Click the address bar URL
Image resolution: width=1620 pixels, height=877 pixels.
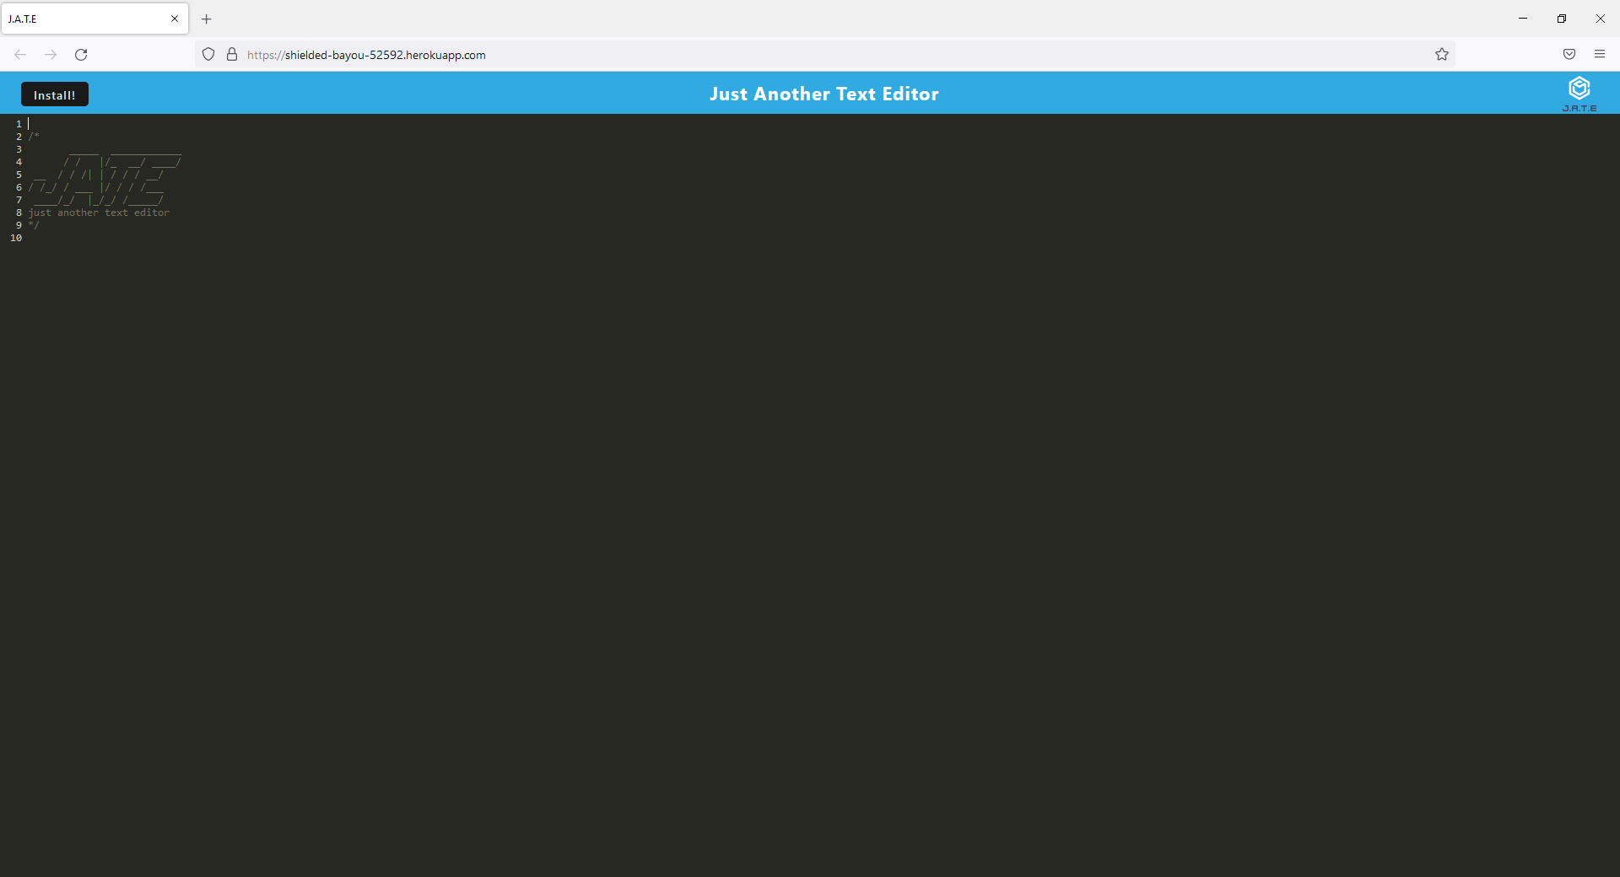pyautogui.click(x=366, y=55)
